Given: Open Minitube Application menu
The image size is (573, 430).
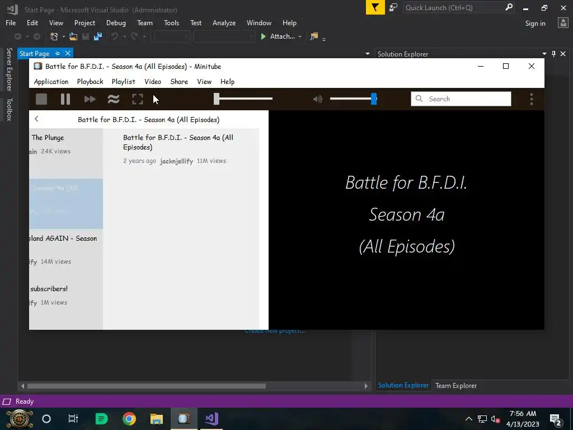Looking at the screenshot, I should [x=51, y=82].
